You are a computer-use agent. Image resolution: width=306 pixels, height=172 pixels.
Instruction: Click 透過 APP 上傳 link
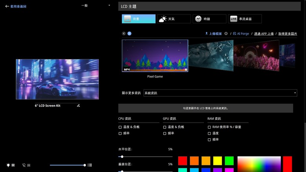click(264, 34)
